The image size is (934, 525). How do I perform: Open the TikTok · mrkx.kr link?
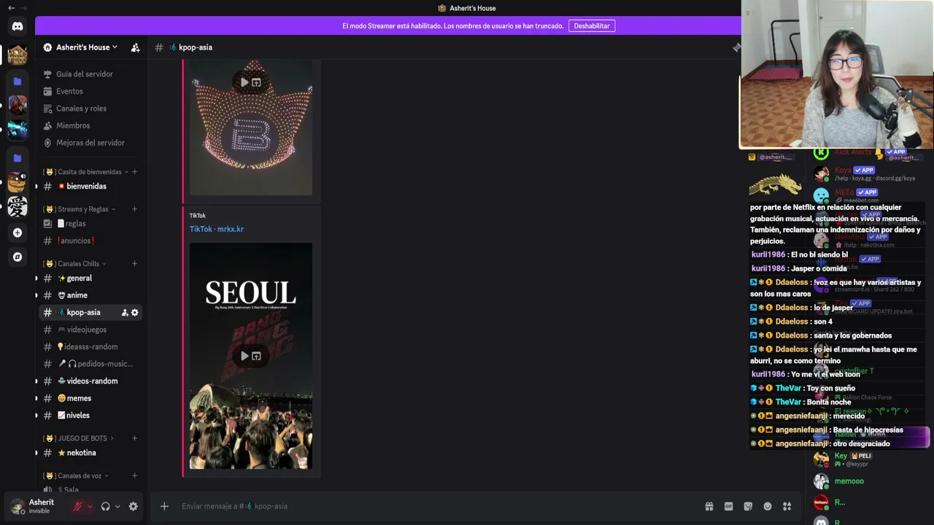[x=217, y=229]
